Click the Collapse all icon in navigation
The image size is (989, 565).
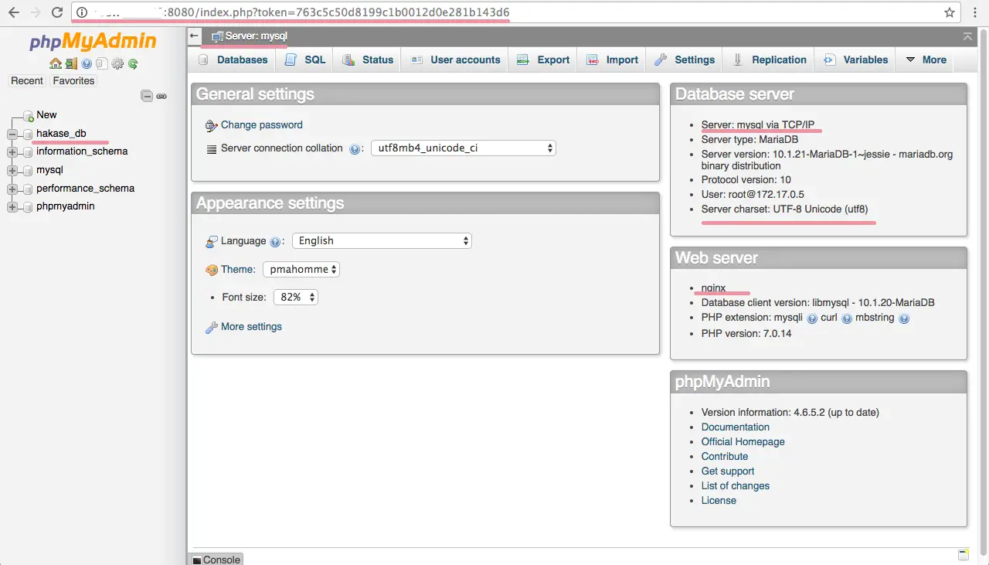147,97
